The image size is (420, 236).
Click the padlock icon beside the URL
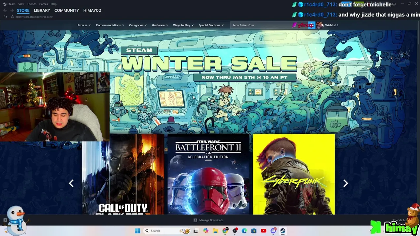pyautogui.click(x=12, y=17)
